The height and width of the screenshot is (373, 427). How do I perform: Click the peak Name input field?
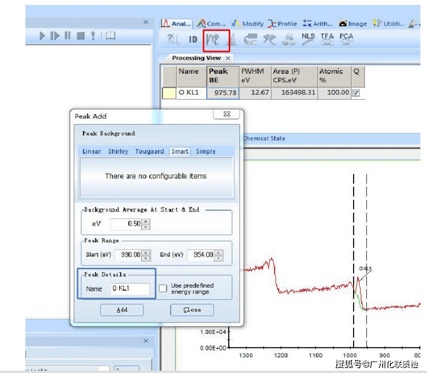point(130,289)
